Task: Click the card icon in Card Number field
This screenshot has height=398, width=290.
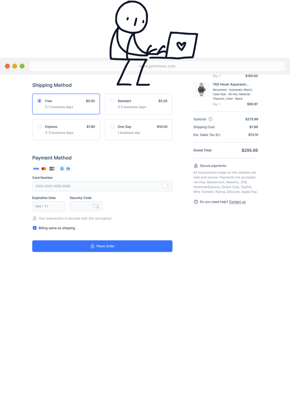Action: tap(165, 186)
